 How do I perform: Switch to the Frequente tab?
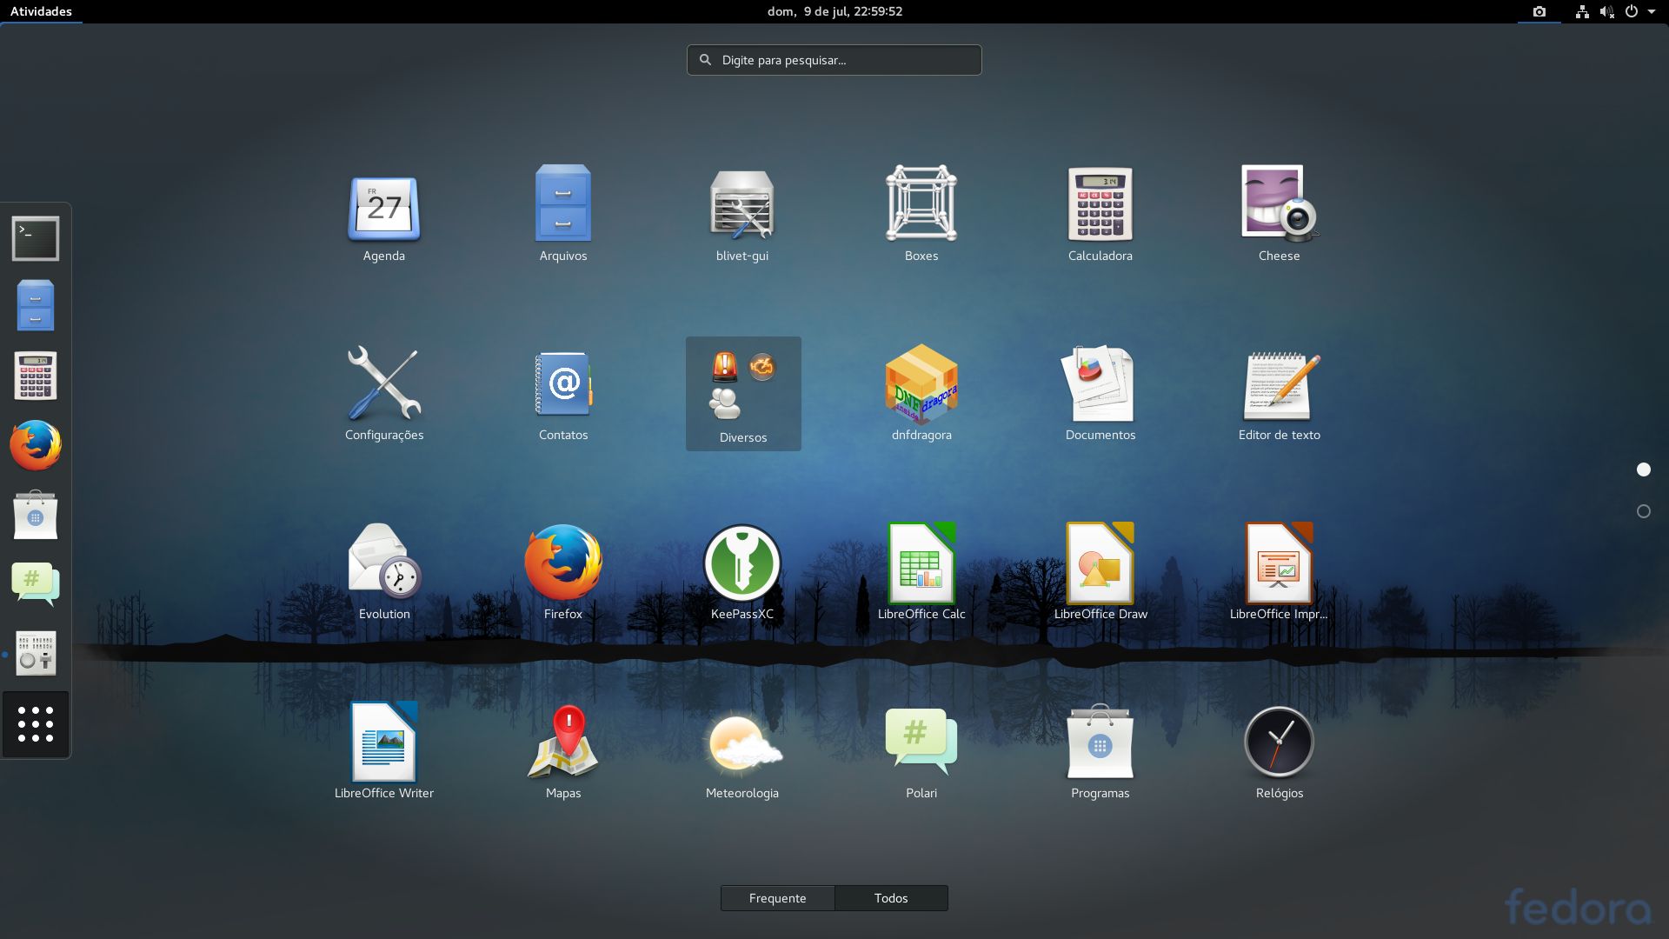[x=776, y=898]
